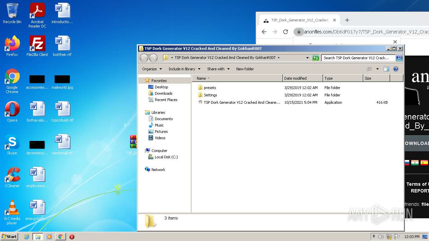This screenshot has height=241, width=429.
Task: Select the decemberp file on desktop
Action: pyautogui.click(x=37, y=148)
